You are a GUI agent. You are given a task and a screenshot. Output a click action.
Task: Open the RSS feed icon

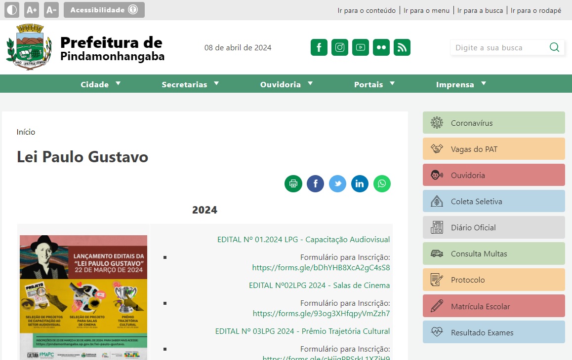pos(402,47)
